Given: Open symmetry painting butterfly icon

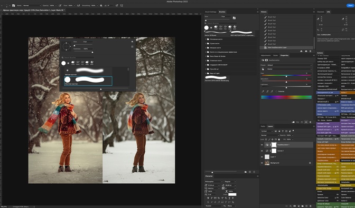Looking at the screenshot, I should pyautogui.click(x=122, y=5).
